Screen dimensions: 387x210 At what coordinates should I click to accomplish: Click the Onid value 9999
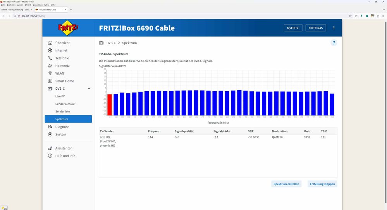pos(307,137)
